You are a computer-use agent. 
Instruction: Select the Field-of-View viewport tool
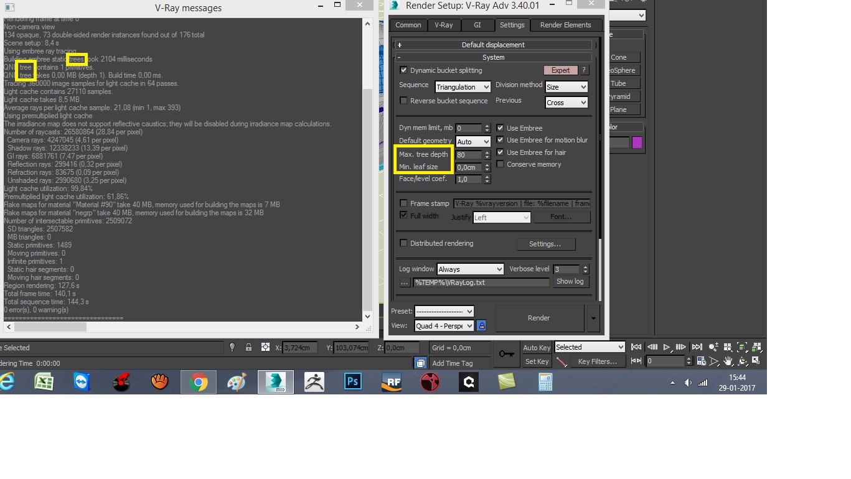click(715, 361)
